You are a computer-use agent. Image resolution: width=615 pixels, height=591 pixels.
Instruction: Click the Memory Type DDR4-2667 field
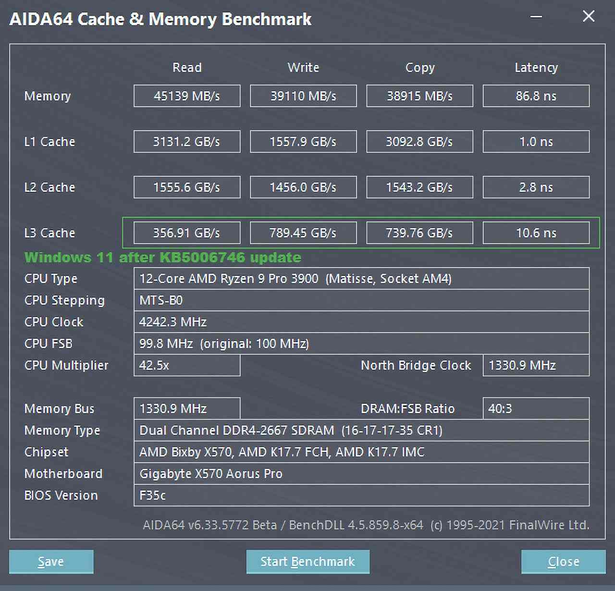pyautogui.click(x=361, y=430)
